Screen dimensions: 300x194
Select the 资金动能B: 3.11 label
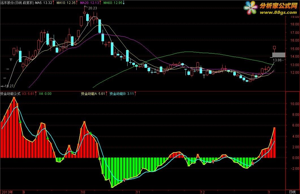[x=122, y=94]
